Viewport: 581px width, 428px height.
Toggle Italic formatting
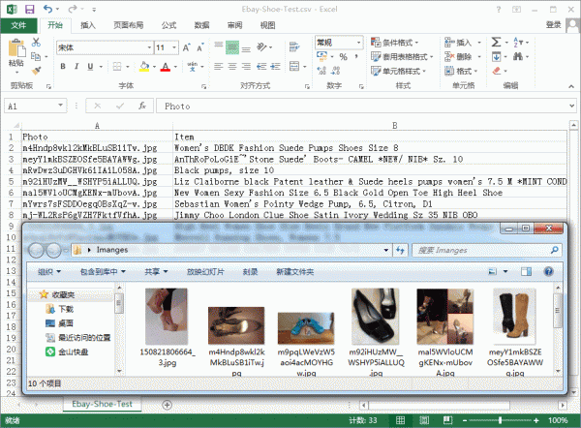coord(76,67)
